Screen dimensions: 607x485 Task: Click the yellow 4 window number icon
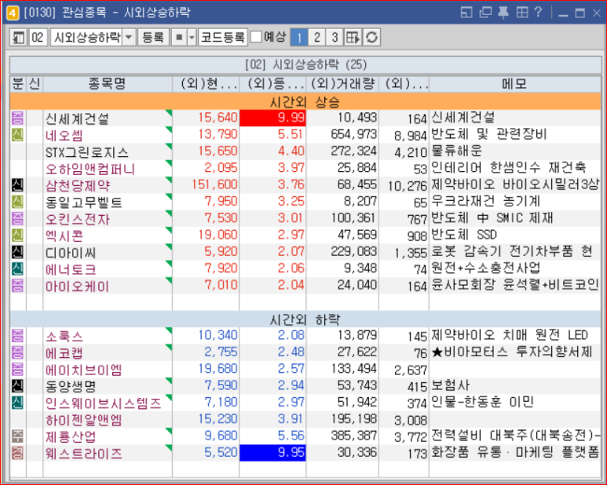pyautogui.click(x=13, y=13)
